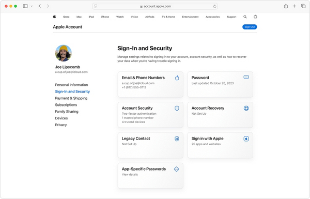Open the Account Recovery card title
Image resolution: width=310 pixels, height=199 pixels.
[x=208, y=108]
